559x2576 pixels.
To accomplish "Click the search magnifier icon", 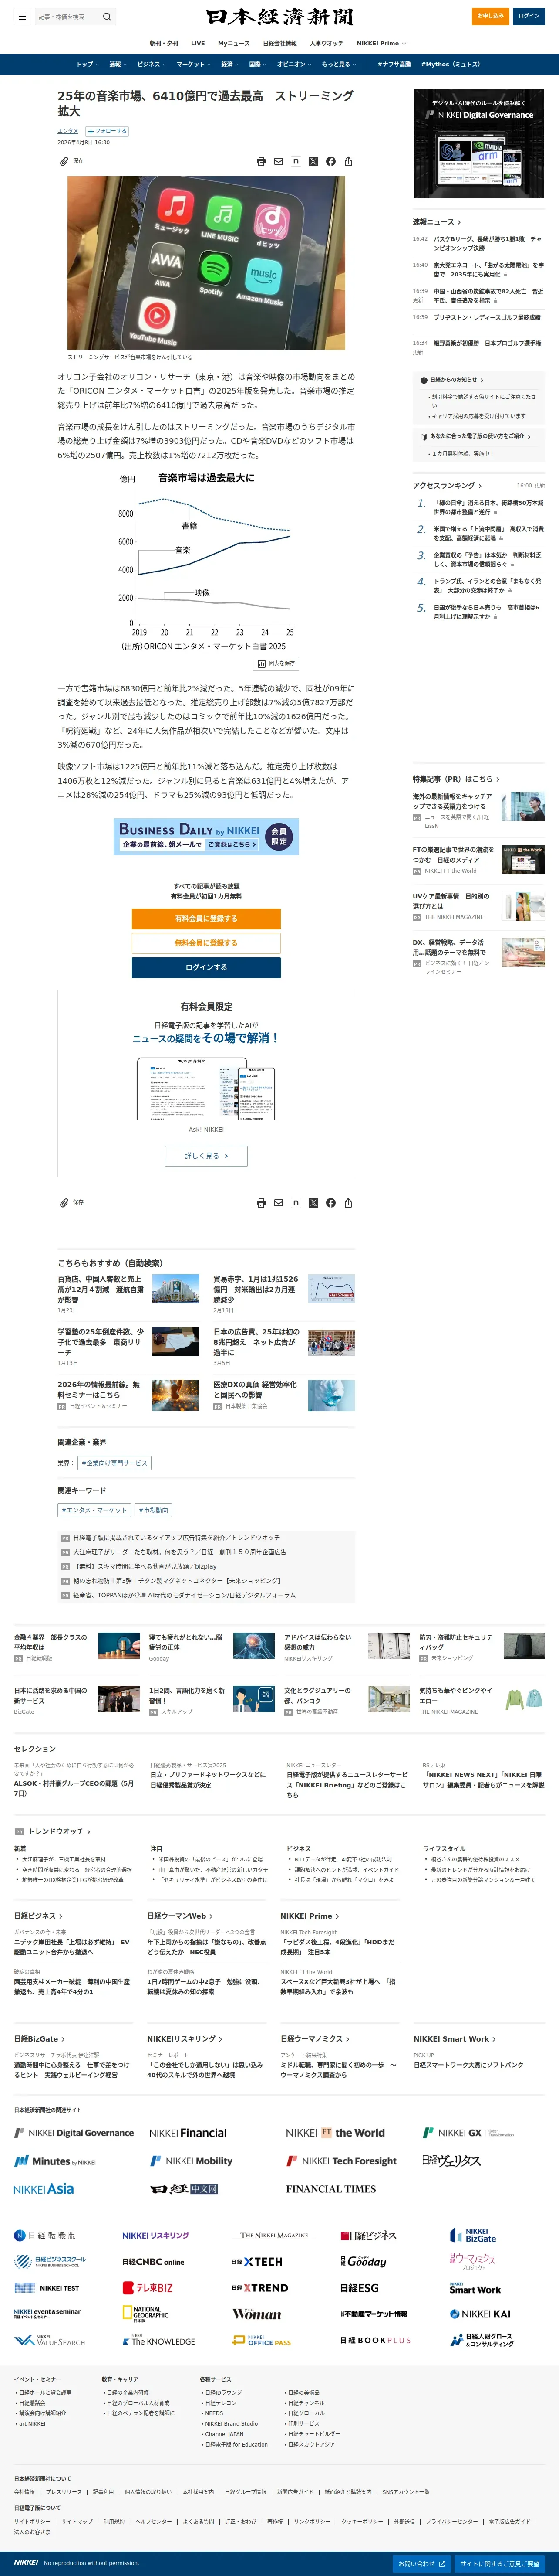I will point(107,16).
